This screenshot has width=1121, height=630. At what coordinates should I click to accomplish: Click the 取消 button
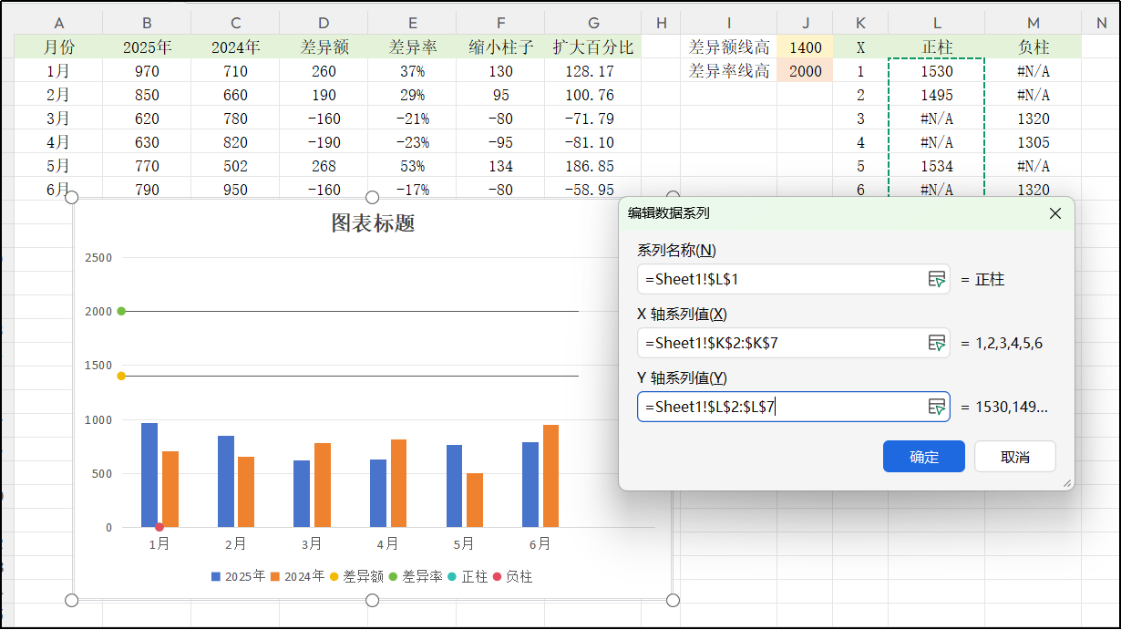click(x=1014, y=457)
